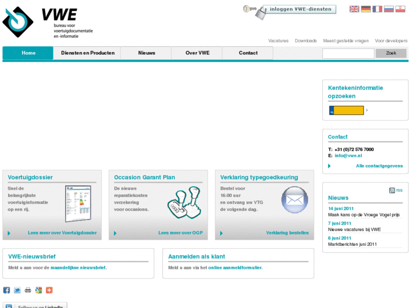The height and width of the screenshot is (308, 411).
Task: Click the Nieuws sidebar heading
Action: click(x=338, y=198)
